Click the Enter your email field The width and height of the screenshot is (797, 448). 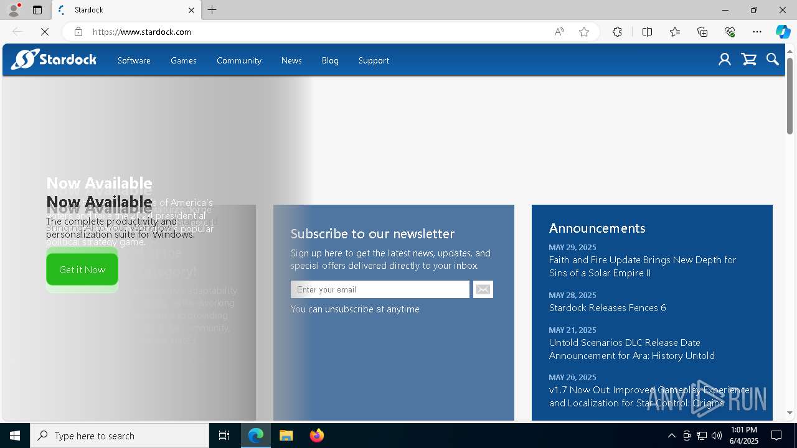(380, 289)
